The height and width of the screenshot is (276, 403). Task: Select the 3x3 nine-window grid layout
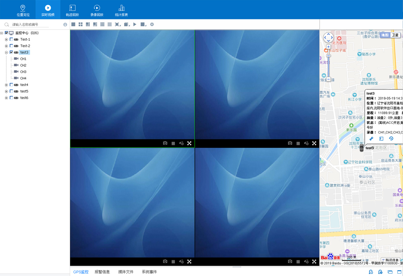tap(102, 25)
